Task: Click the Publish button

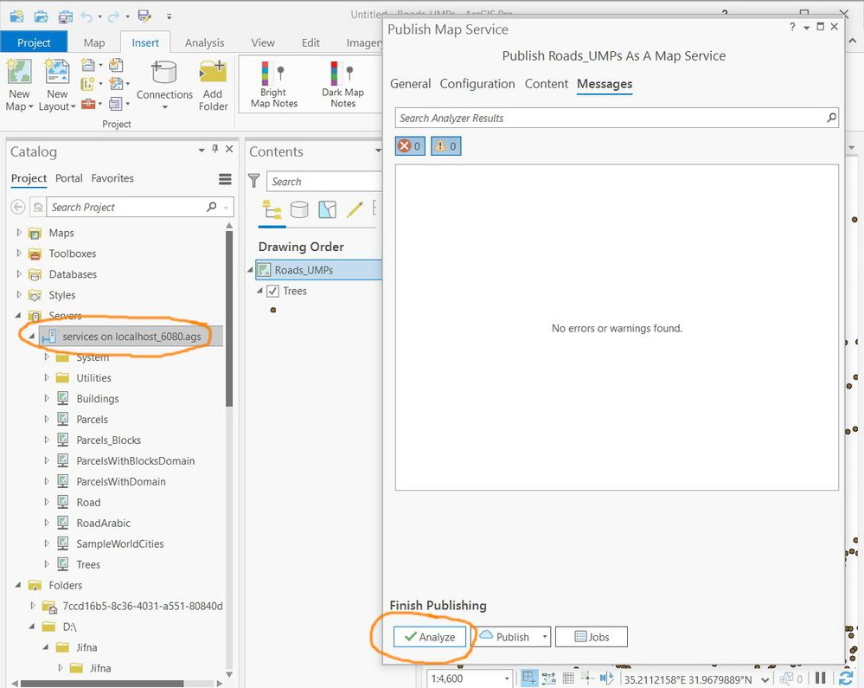Action: (x=505, y=637)
